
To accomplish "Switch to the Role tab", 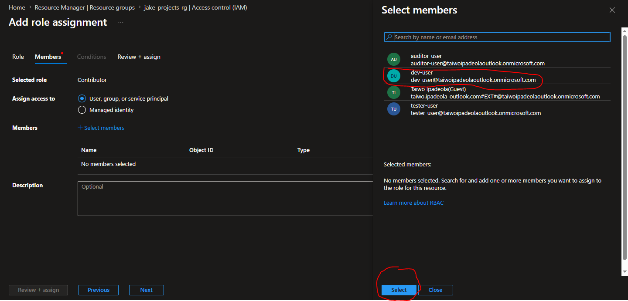I will tap(18, 57).
